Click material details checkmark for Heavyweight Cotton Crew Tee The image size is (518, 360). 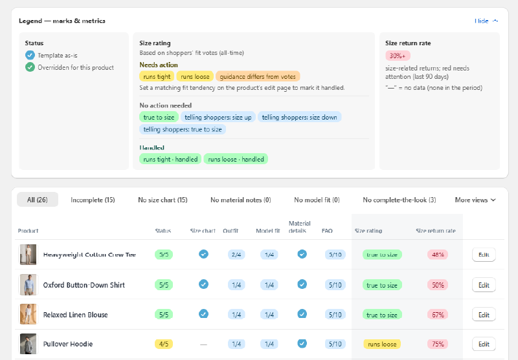pyautogui.click(x=302, y=254)
